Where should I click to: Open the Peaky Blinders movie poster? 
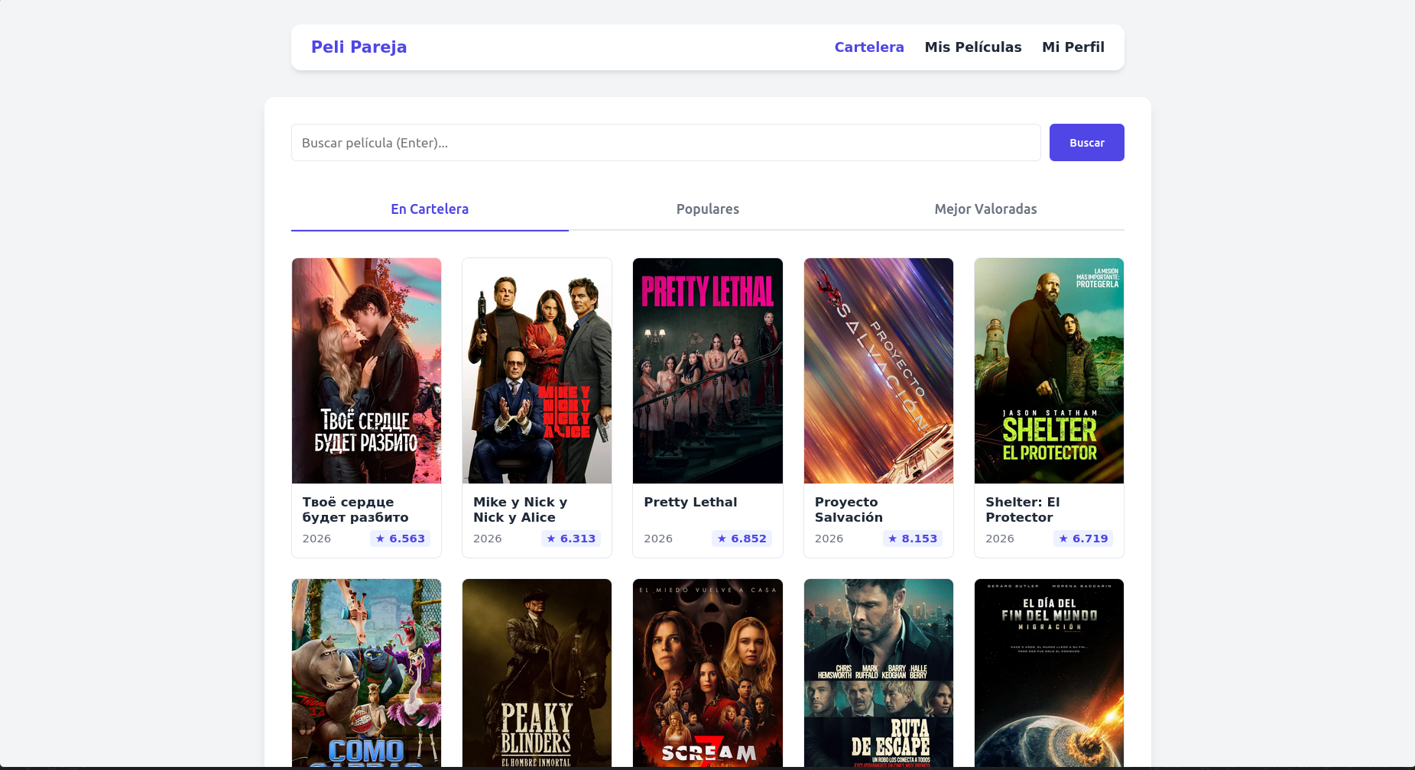[537, 673]
